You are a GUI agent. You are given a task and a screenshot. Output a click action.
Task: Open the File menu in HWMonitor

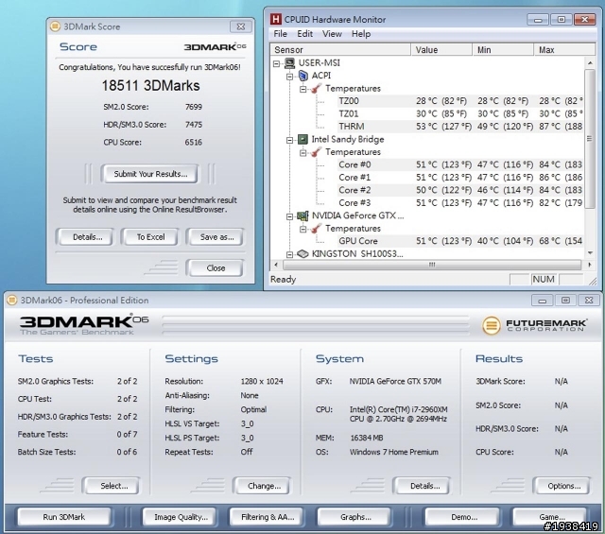click(280, 34)
